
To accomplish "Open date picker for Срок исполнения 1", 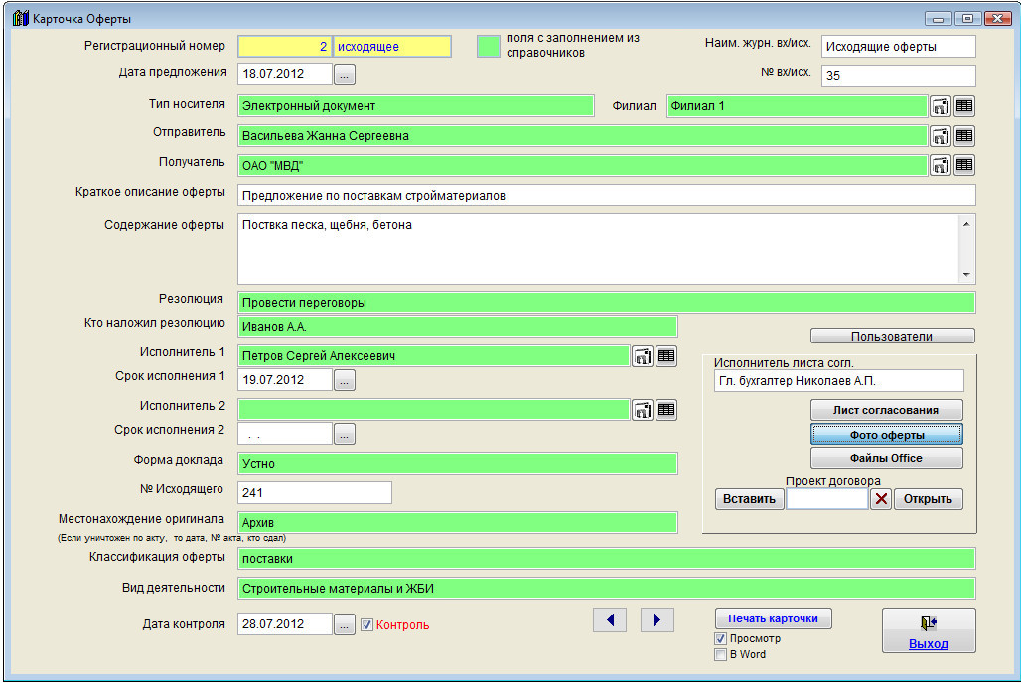I will 344,380.
